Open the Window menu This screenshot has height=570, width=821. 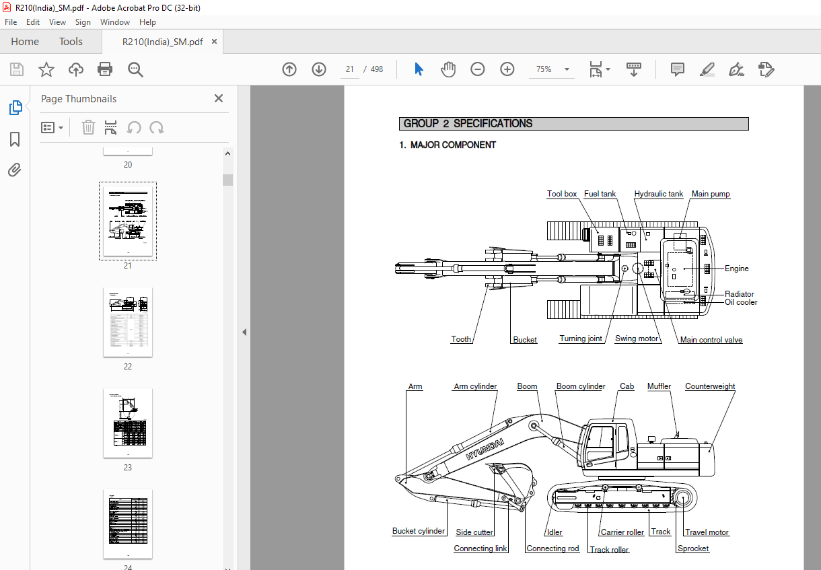coord(115,22)
